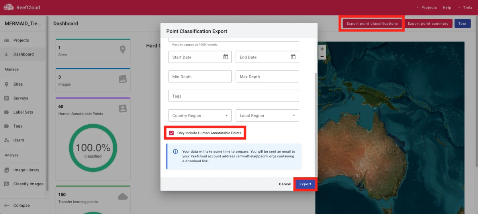Click the Surveys clipboard icon
The image size is (478, 214).
[6, 98]
